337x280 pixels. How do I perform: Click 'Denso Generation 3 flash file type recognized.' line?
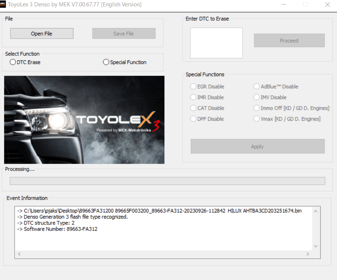72,217
